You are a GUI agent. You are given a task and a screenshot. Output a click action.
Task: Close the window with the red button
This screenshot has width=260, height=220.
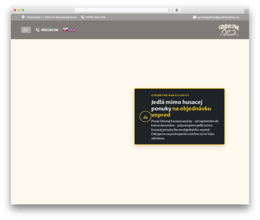pyautogui.click(x=15, y=10)
